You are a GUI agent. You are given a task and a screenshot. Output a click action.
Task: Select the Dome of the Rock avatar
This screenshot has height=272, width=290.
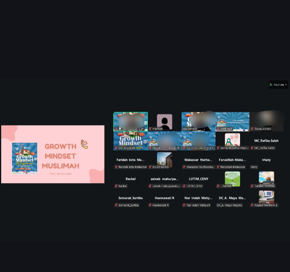[x=267, y=179]
